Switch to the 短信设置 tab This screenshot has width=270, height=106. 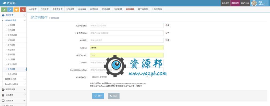(106, 9)
